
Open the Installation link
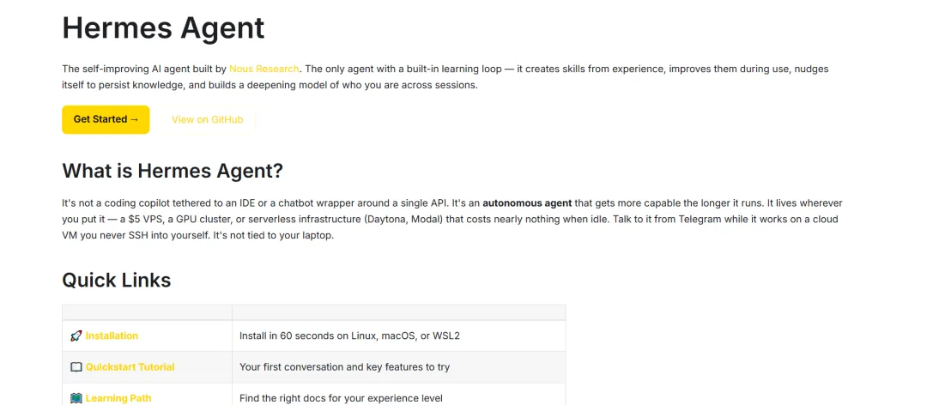pos(112,335)
